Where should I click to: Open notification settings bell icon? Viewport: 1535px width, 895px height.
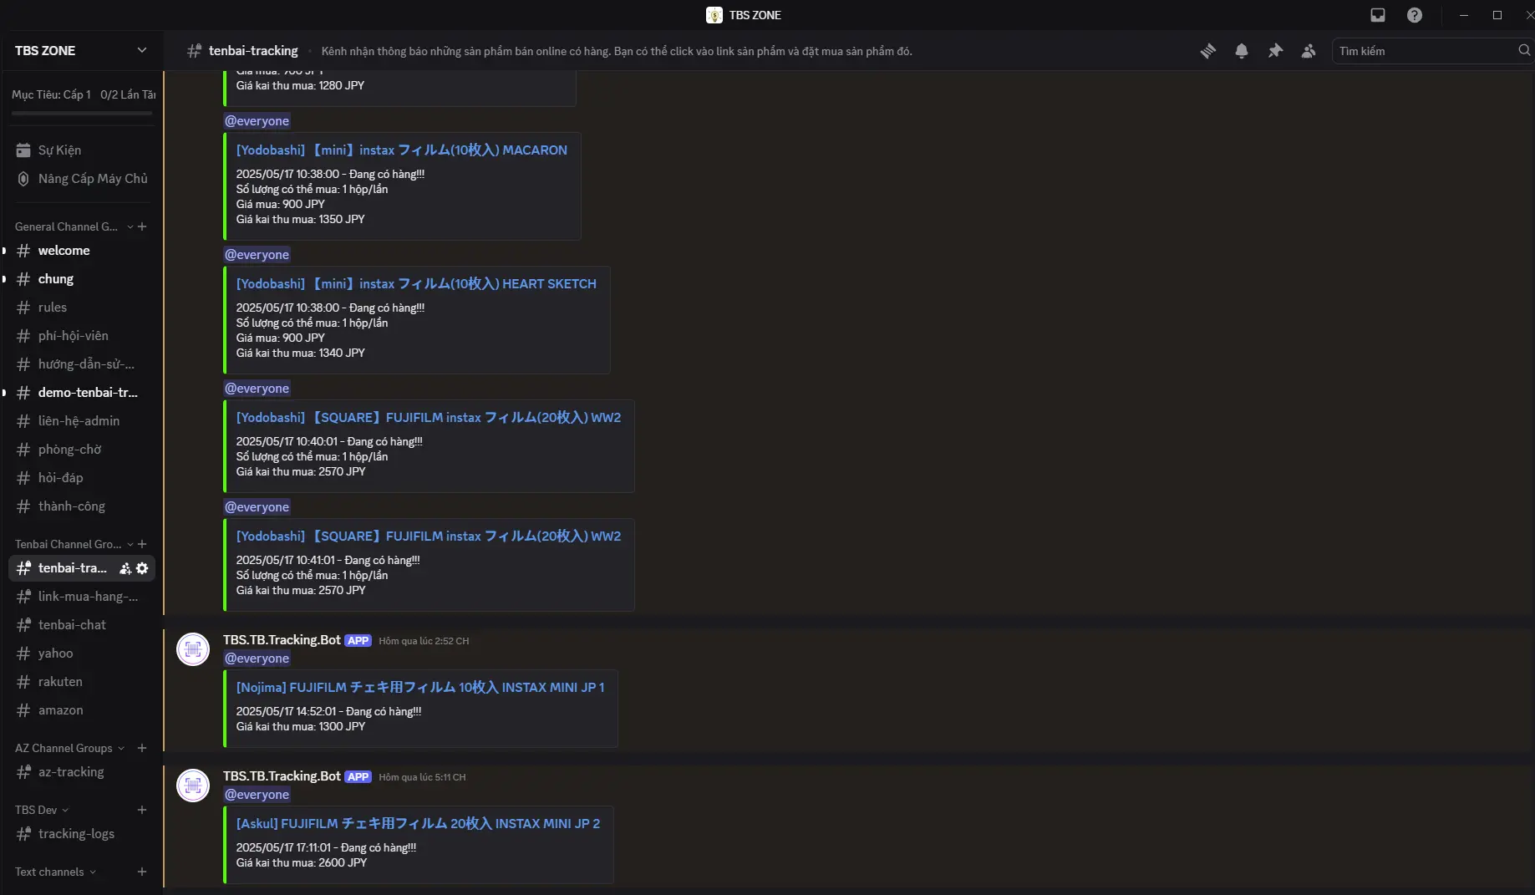pyautogui.click(x=1242, y=51)
